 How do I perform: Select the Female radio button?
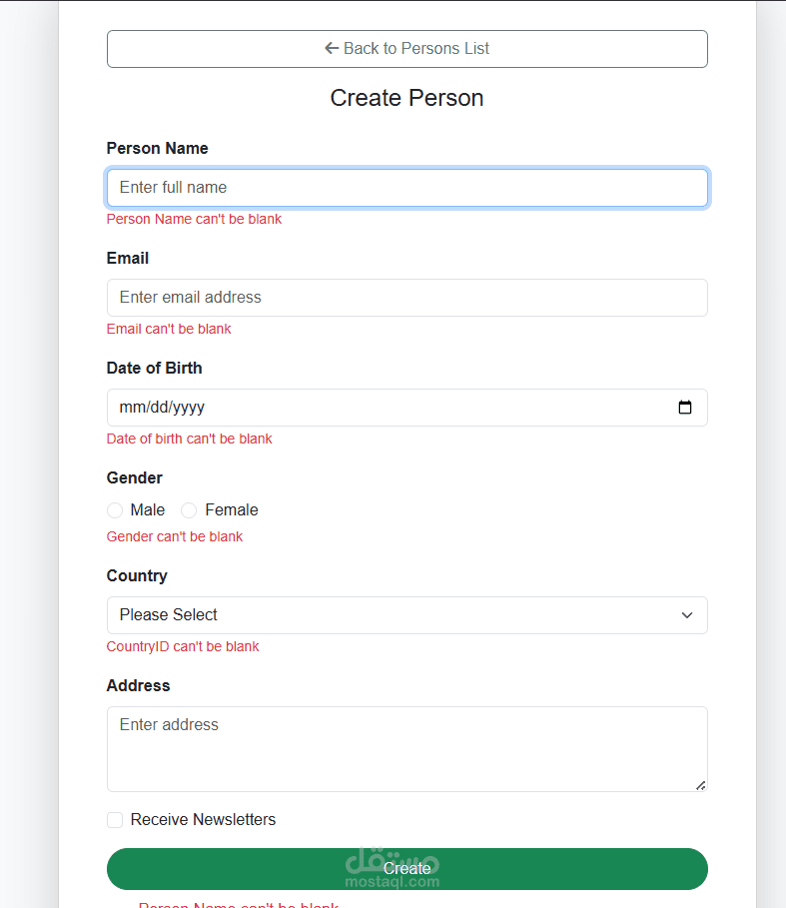coord(189,510)
